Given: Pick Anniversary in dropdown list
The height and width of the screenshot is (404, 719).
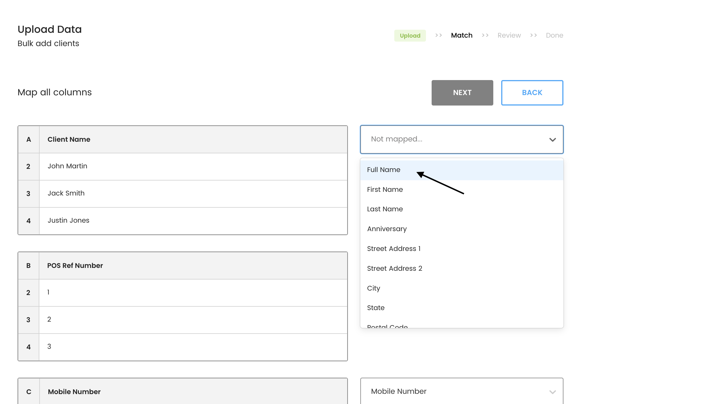Looking at the screenshot, I should pyautogui.click(x=387, y=229).
